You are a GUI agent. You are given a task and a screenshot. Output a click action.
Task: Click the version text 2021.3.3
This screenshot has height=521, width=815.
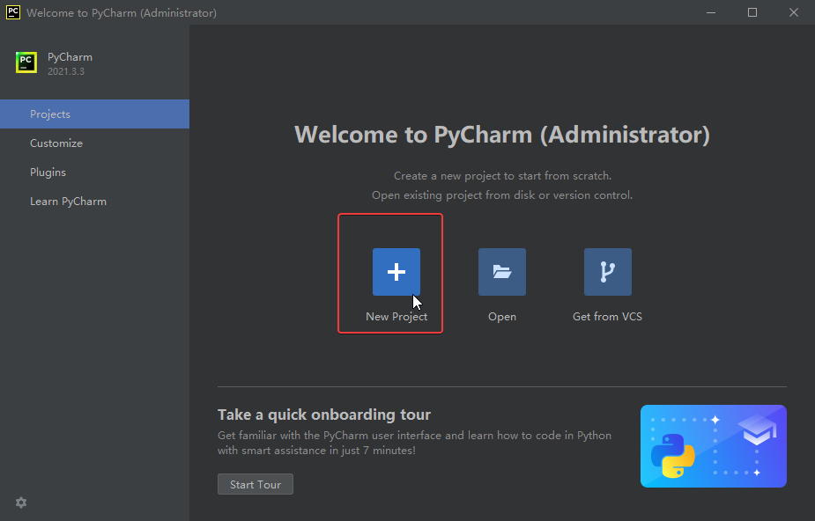66,71
